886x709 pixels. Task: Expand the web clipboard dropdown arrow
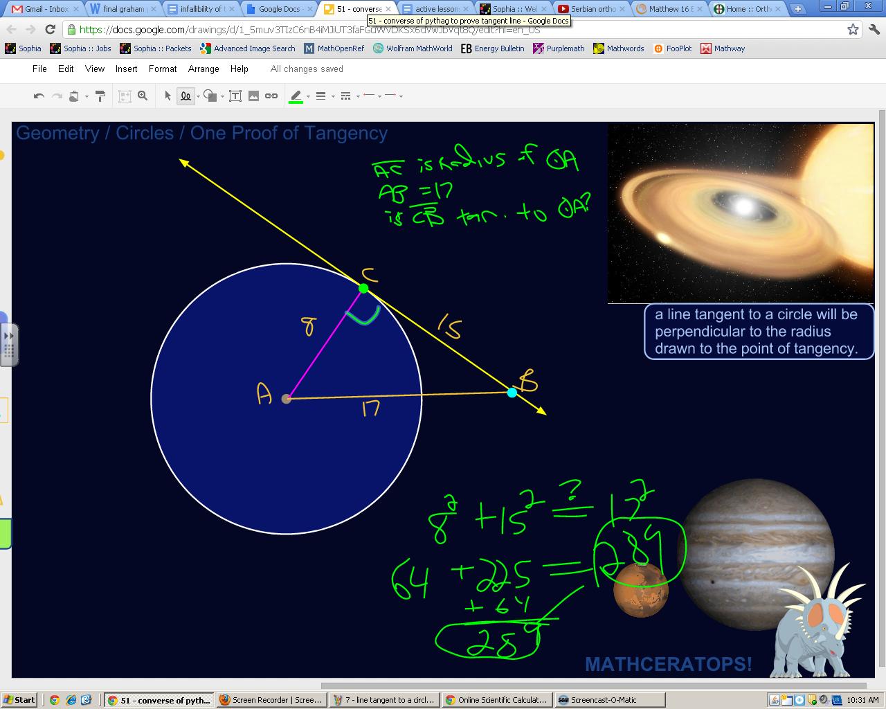tap(87, 97)
